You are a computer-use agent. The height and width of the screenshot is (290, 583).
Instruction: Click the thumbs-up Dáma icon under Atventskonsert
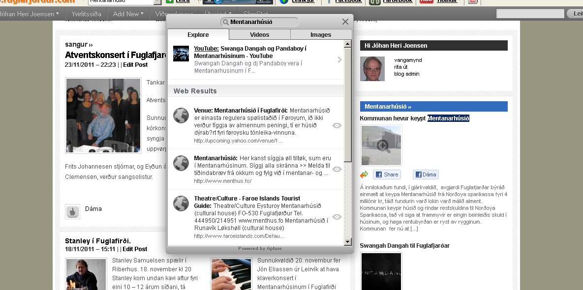(x=72, y=212)
